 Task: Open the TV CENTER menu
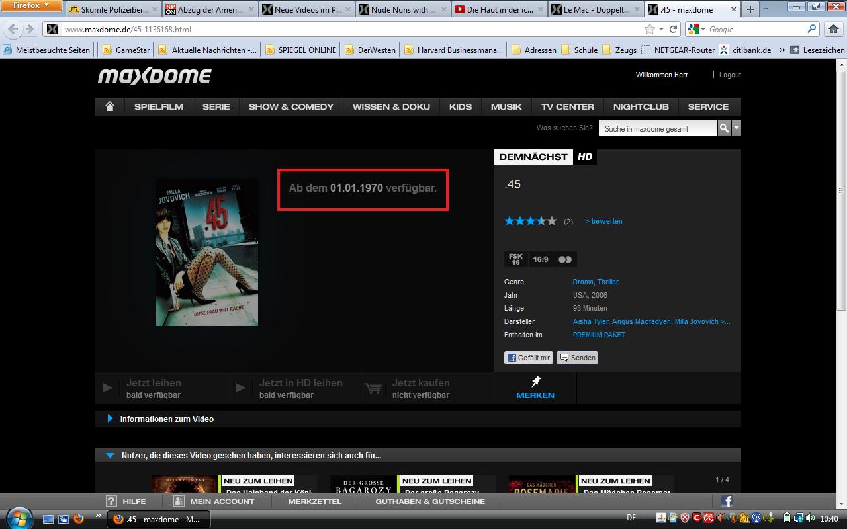pos(568,106)
